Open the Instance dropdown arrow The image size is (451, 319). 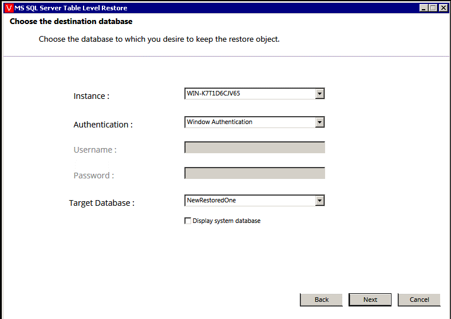(319, 94)
